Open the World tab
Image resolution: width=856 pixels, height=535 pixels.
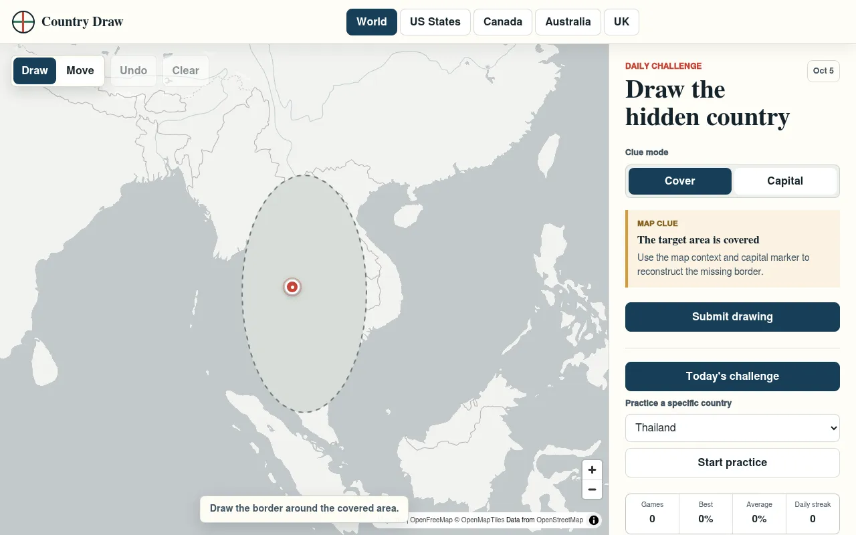(x=372, y=22)
